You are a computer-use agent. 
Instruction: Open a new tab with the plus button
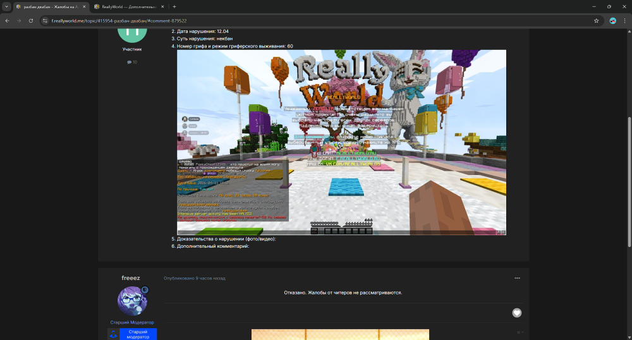click(x=174, y=6)
